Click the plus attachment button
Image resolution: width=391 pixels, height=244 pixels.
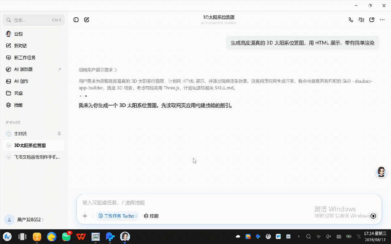(x=85, y=216)
